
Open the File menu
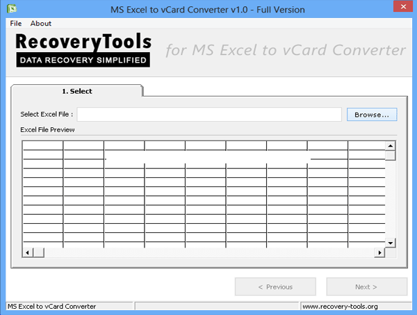16,24
